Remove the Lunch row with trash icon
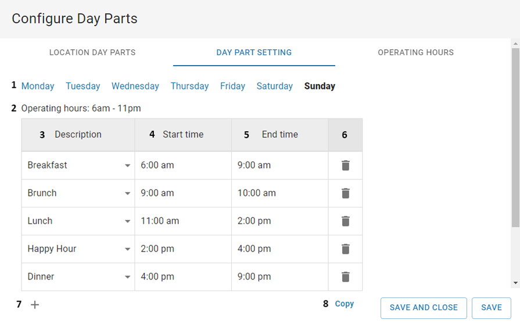 tap(345, 221)
